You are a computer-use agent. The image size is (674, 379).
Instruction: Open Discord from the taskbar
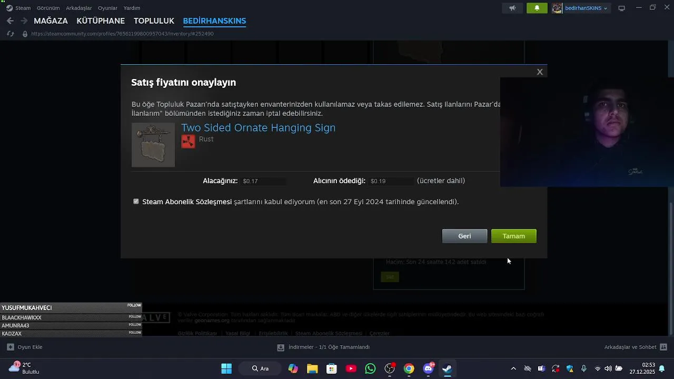[x=429, y=368]
